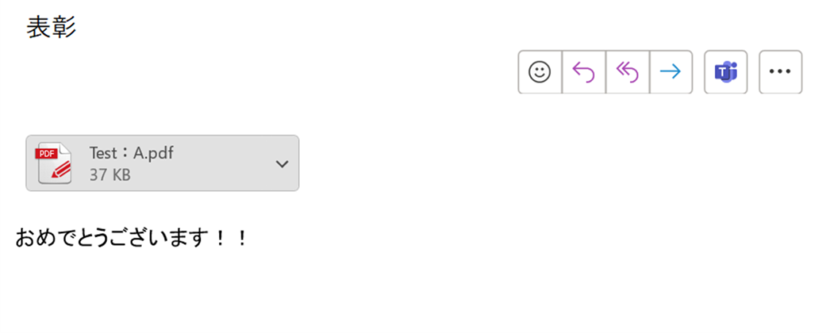830x333 pixels.
Task: Share the message to Microsoft Teams
Action: (x=725, y=72)
